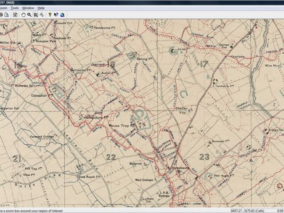Click the Hampshire Fm map label

pyautogui.click(x=96, y=118)
